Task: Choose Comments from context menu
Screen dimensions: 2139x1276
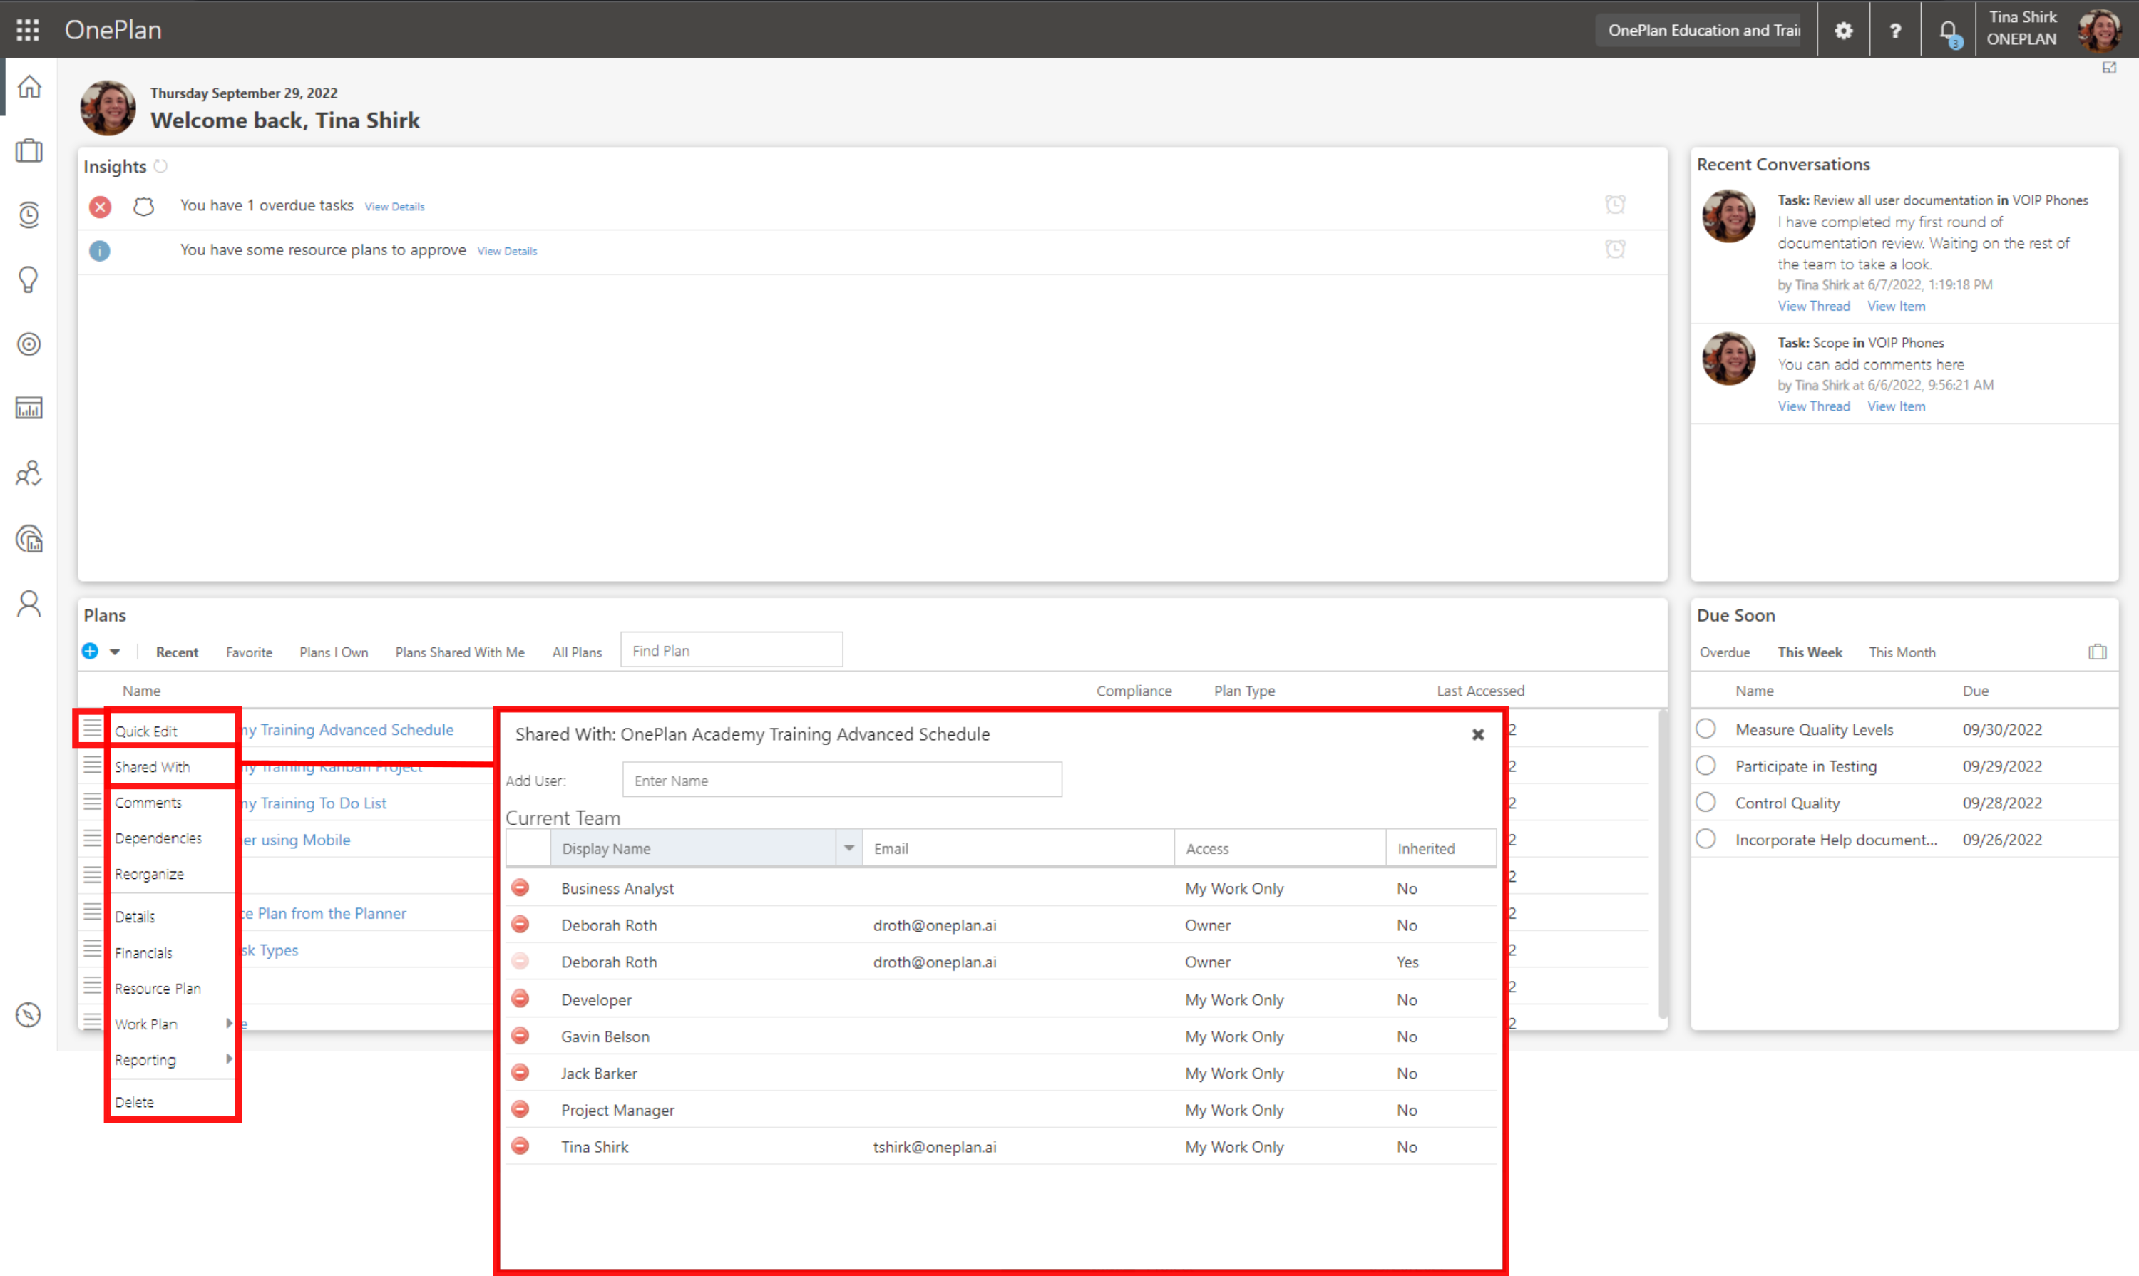Action: (149, 803)
